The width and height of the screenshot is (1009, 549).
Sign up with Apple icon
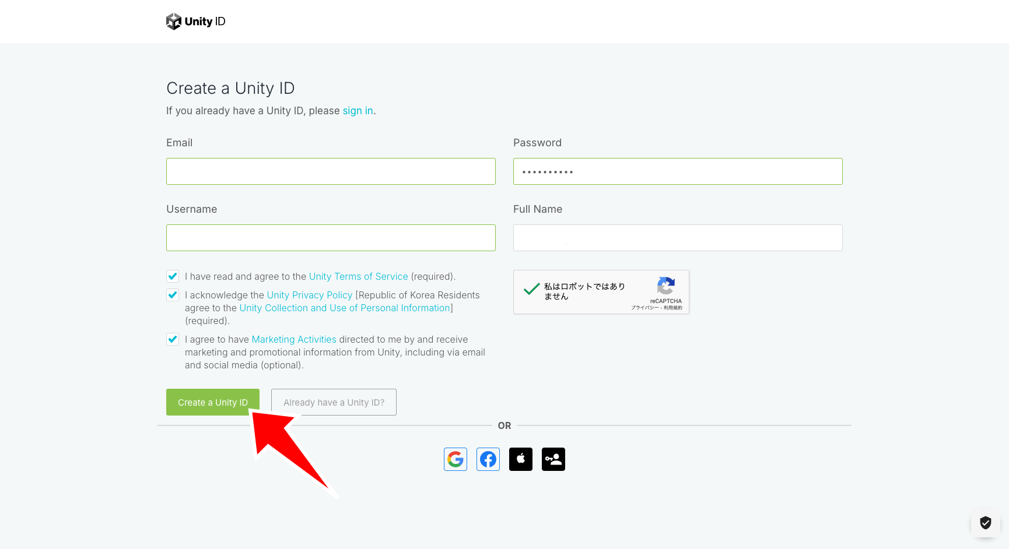(521, 459)
